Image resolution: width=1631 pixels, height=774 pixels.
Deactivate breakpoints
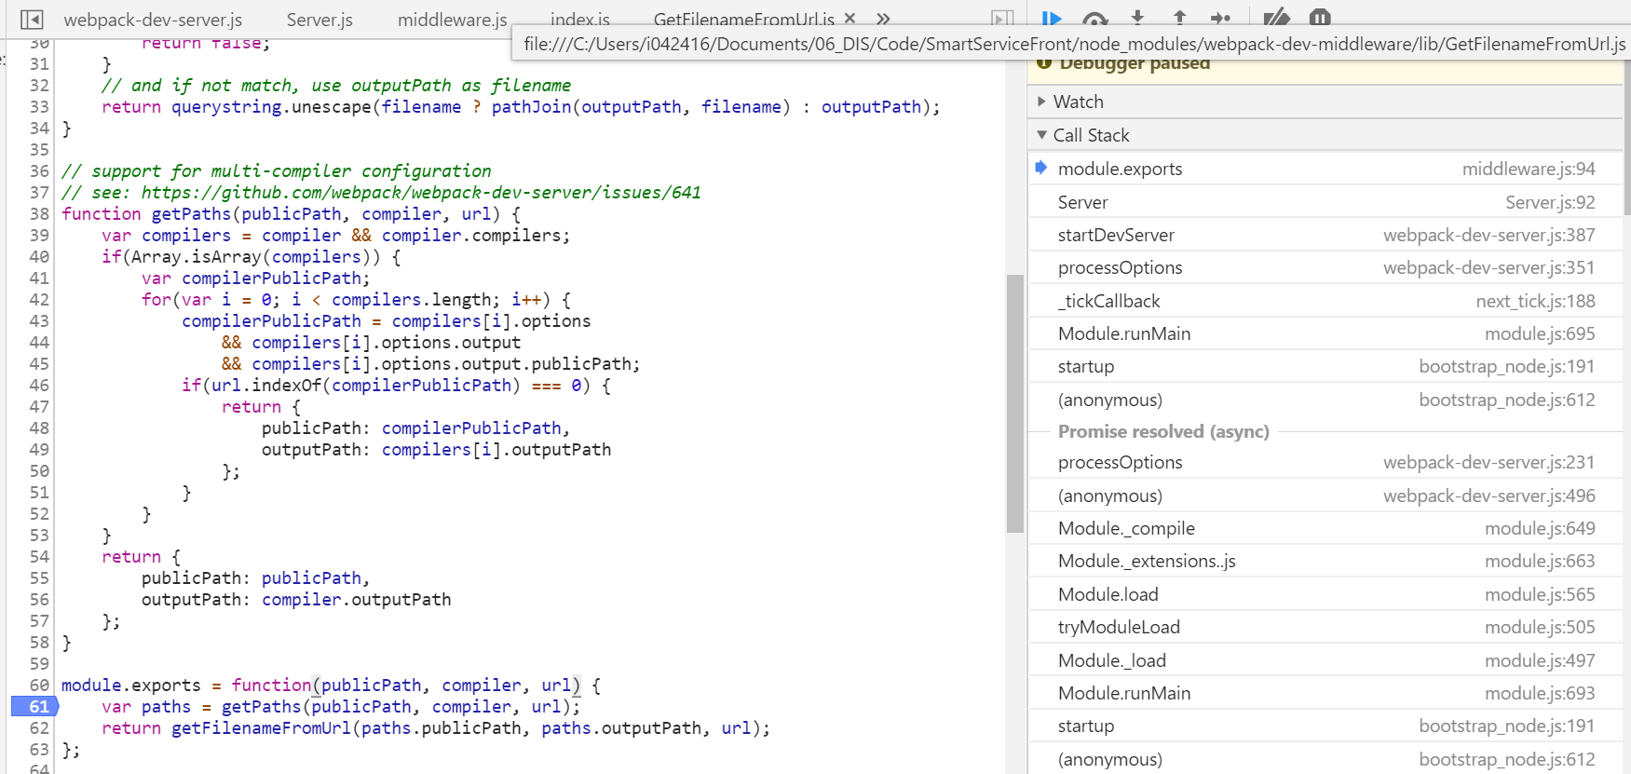click(1276, 18)
